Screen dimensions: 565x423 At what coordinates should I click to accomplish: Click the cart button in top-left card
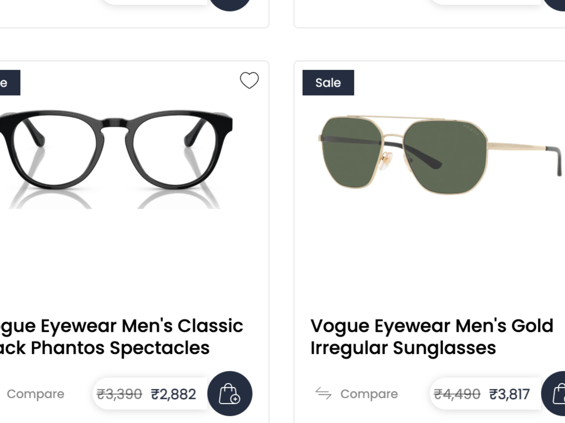[230, 5]
